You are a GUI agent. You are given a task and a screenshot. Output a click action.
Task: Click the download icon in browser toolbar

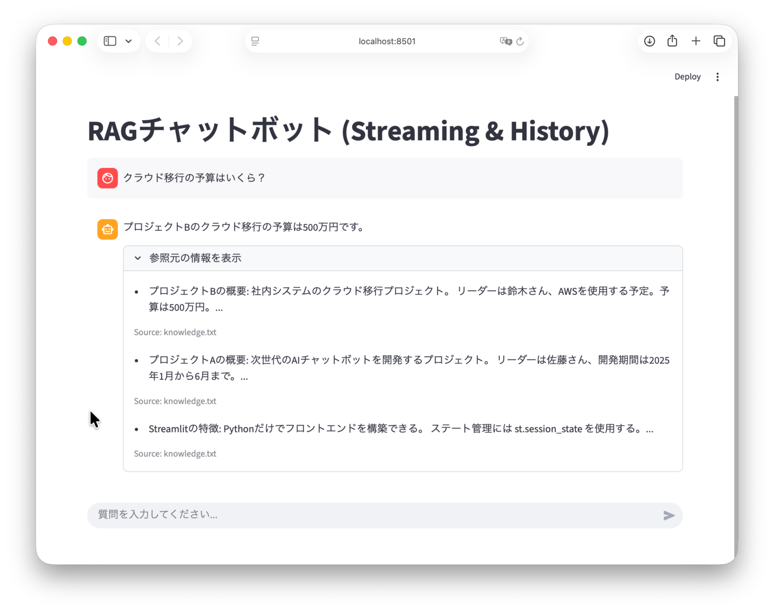(650, 41)
